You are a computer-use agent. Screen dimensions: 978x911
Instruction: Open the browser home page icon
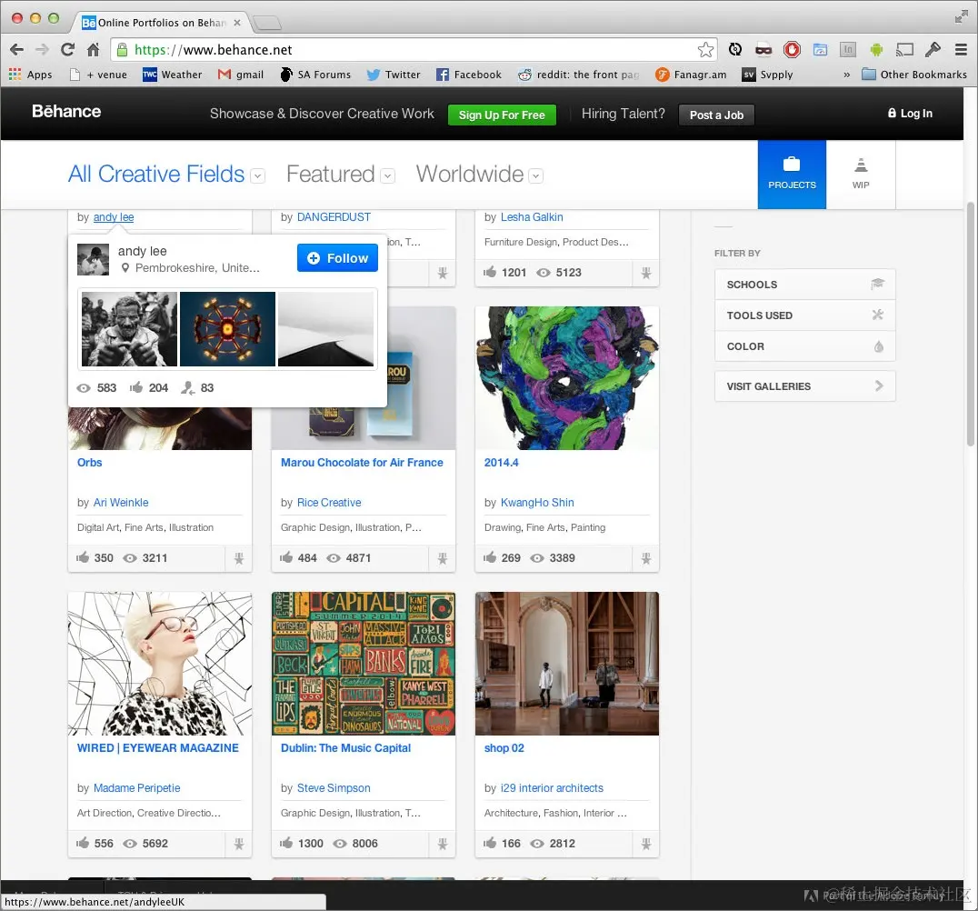(x=93, y=49)
